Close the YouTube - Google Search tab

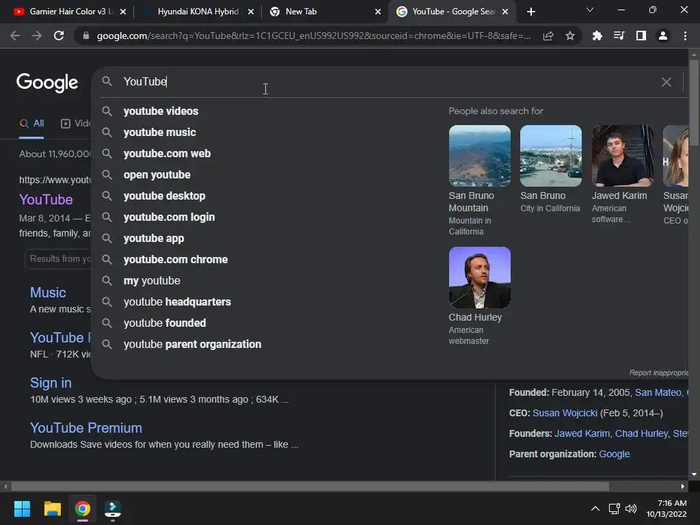(x=505, y=12)
